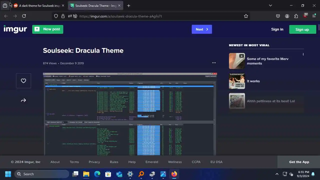320x180 pixels.
Task: Save page to Pocket
Action: click(278, 16)
